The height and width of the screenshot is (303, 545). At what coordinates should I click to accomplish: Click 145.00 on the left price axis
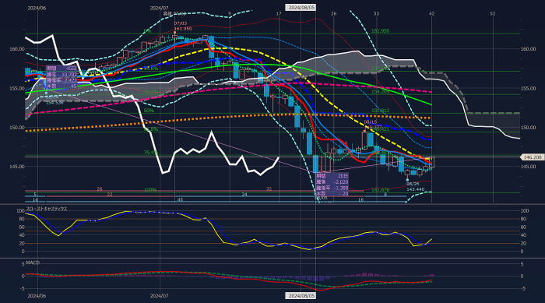pos(17,166)
